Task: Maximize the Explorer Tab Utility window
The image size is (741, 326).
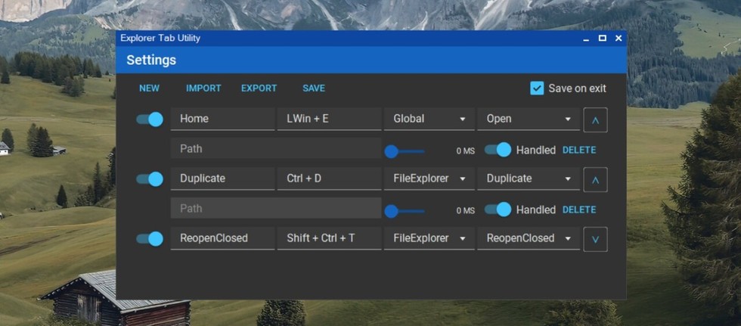Action: pos(602,39)
